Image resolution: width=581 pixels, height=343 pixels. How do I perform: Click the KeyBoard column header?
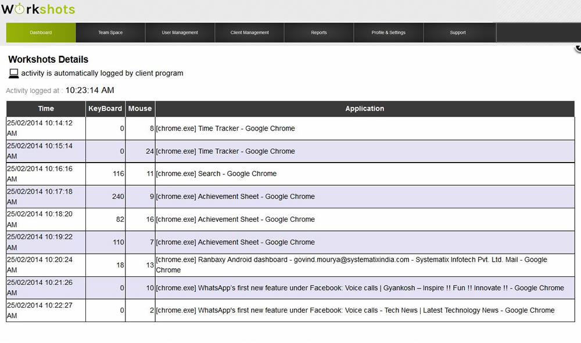click(105, 109)
